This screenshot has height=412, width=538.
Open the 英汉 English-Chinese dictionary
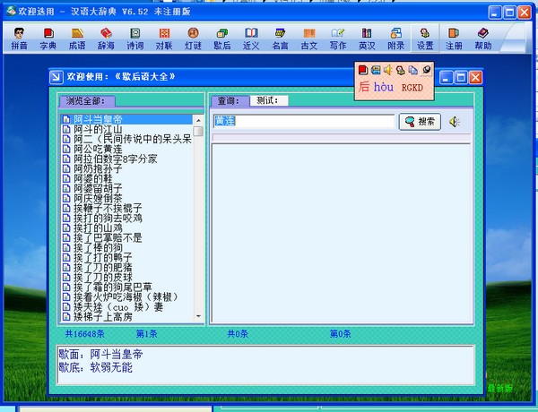(x=367, y=39)
